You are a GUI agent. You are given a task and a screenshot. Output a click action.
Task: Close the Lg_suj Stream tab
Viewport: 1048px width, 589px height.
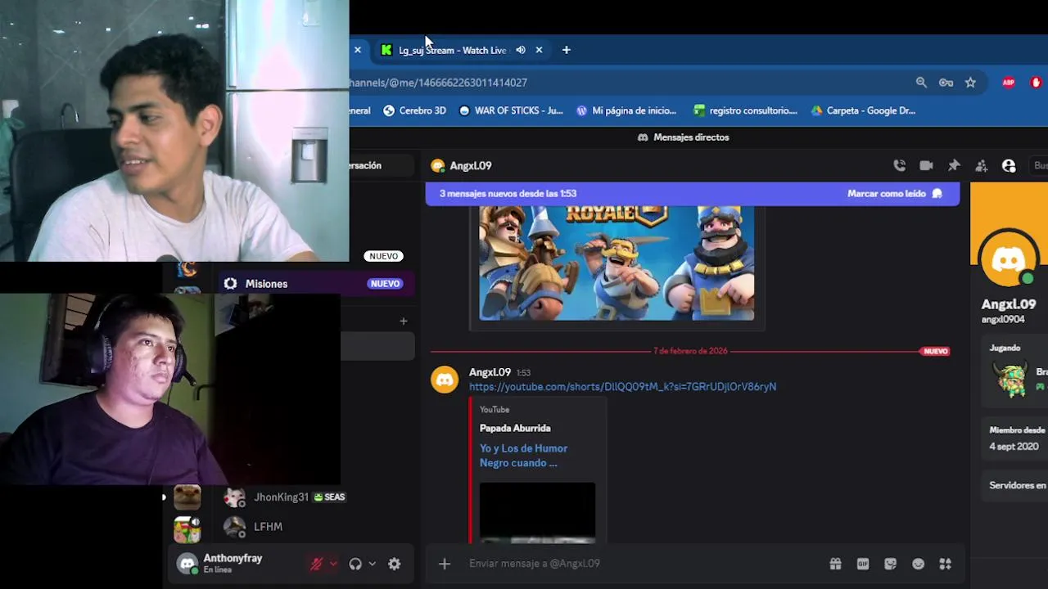539,50
